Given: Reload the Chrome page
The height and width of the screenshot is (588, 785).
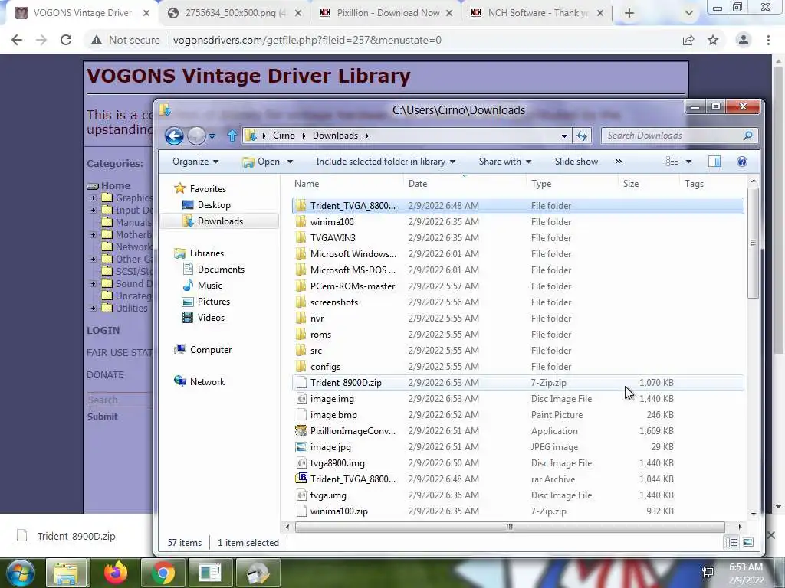Looking at the screenshot, I should [66, 40].
